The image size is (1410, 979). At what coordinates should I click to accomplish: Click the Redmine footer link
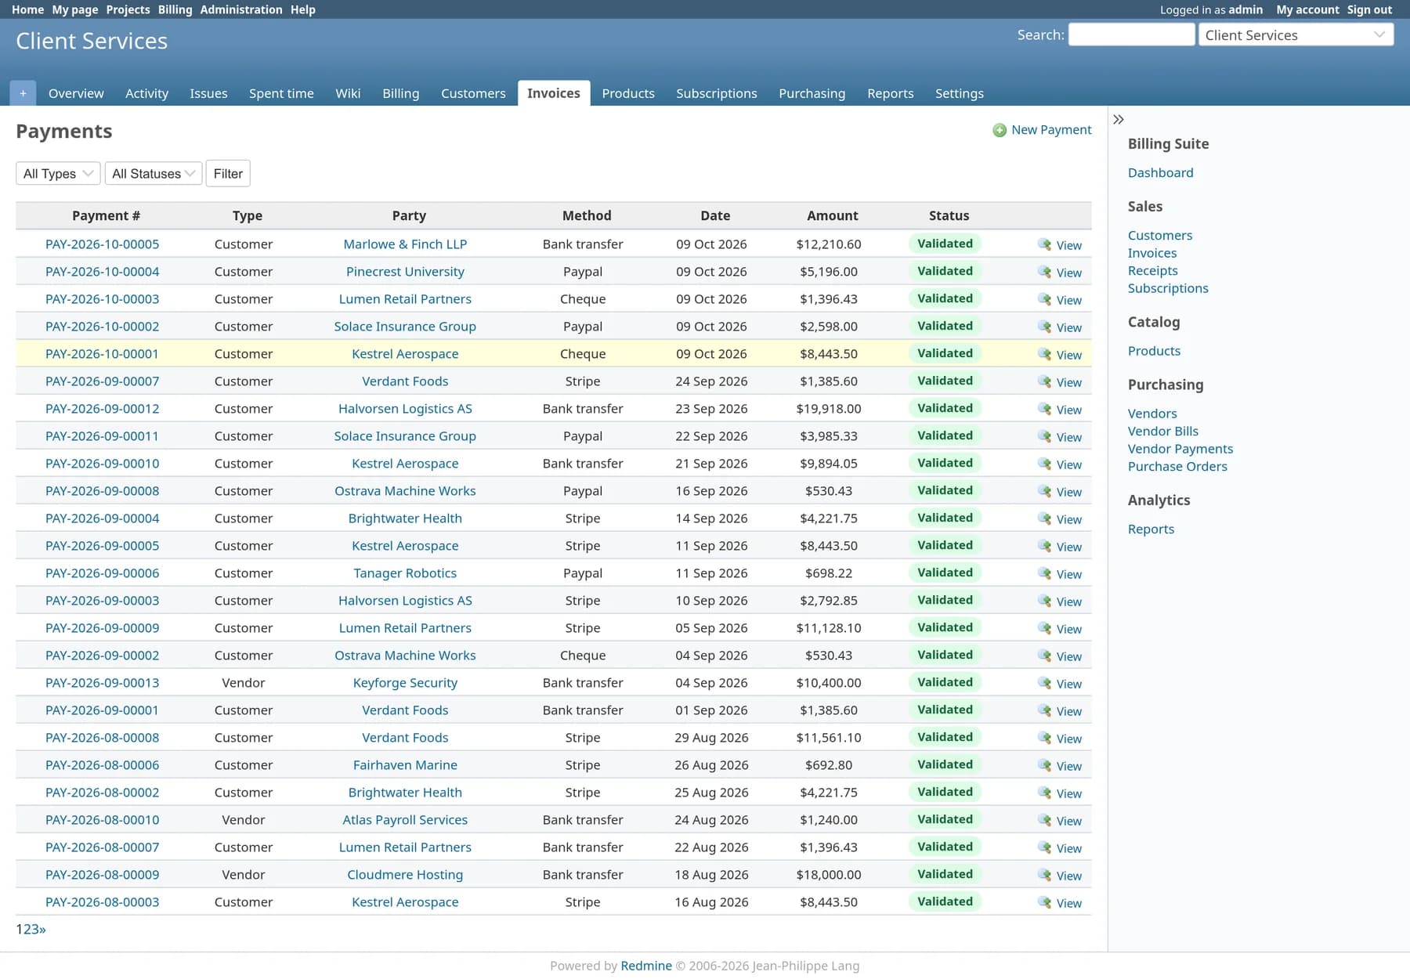pyautogui.click(x=645, y=966)
